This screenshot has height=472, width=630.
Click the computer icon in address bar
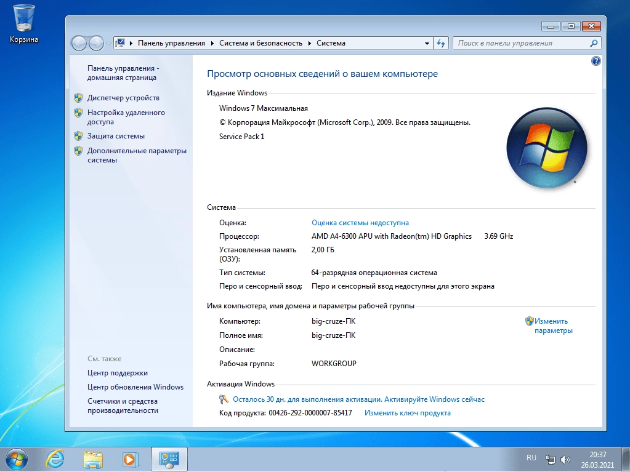[x=120, y=43]
